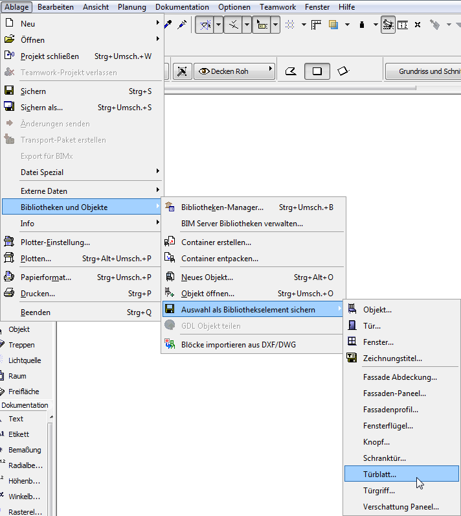The width and height of the screenshot is (461, 516).
Task: Save selection as Türblatt...
Action: coord(401,475)
